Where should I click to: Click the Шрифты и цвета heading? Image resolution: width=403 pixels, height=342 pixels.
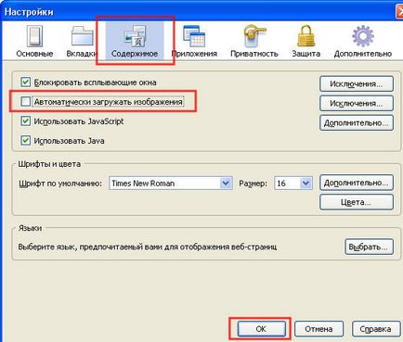49,164
